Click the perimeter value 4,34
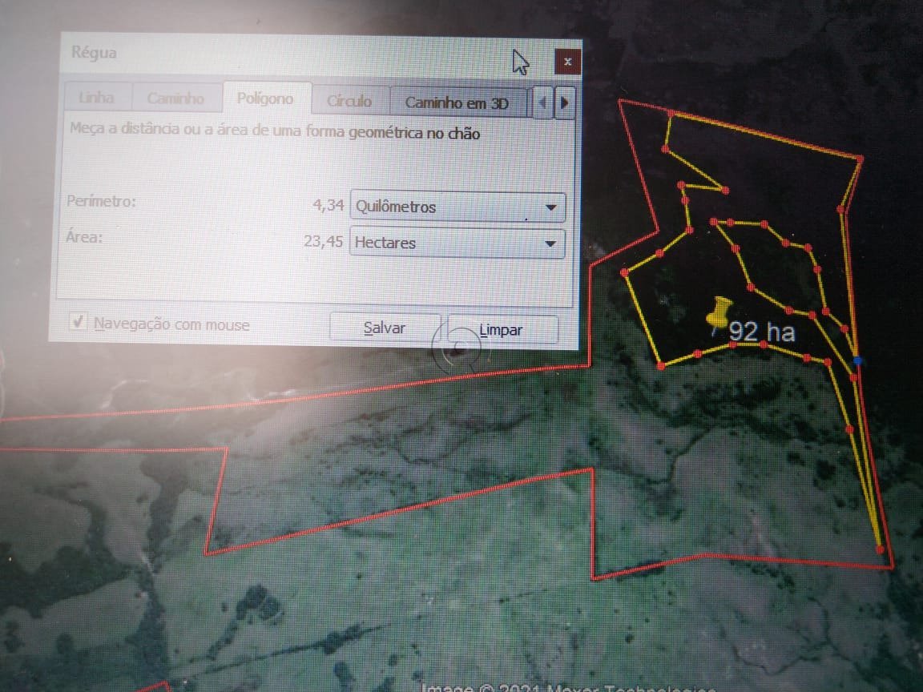This screenshot has height=692, width=923. point(328,206)
